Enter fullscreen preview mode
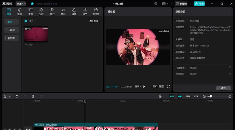Image resolution: width=235 pixels, height=130 pixels. click(x=168, y=87)
